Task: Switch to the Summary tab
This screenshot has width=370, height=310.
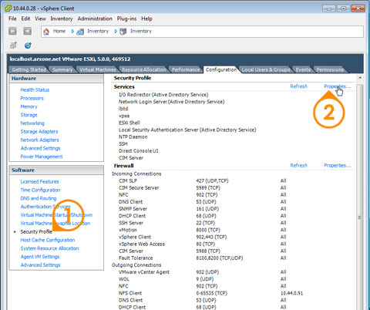Action: [x=62, y=69]
